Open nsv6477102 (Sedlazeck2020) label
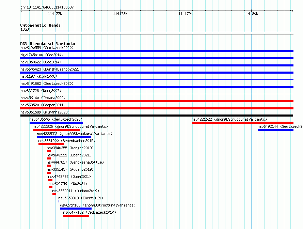This screenshot has width=303, height=229. 90,212
